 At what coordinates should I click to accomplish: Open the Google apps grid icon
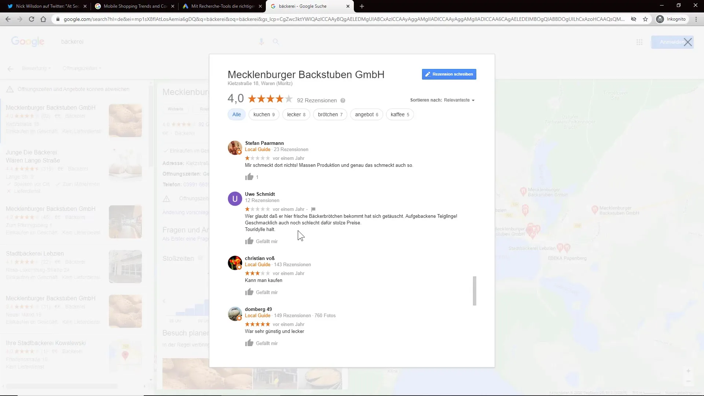pyautogui.click(x=639, y=42)
